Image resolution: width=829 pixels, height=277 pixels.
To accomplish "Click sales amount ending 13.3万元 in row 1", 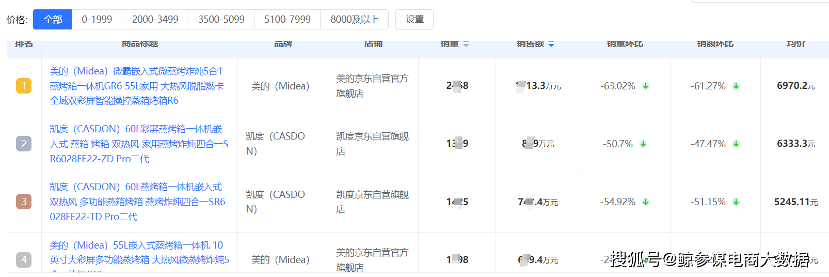I will [x=538, y=86].
